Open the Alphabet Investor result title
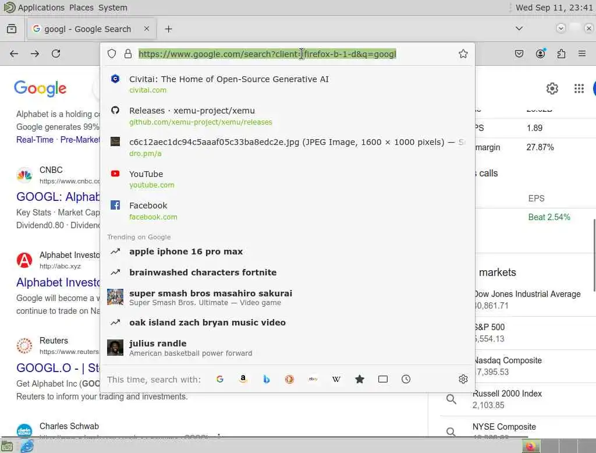596x453 pixels. [x=58, y=282]
